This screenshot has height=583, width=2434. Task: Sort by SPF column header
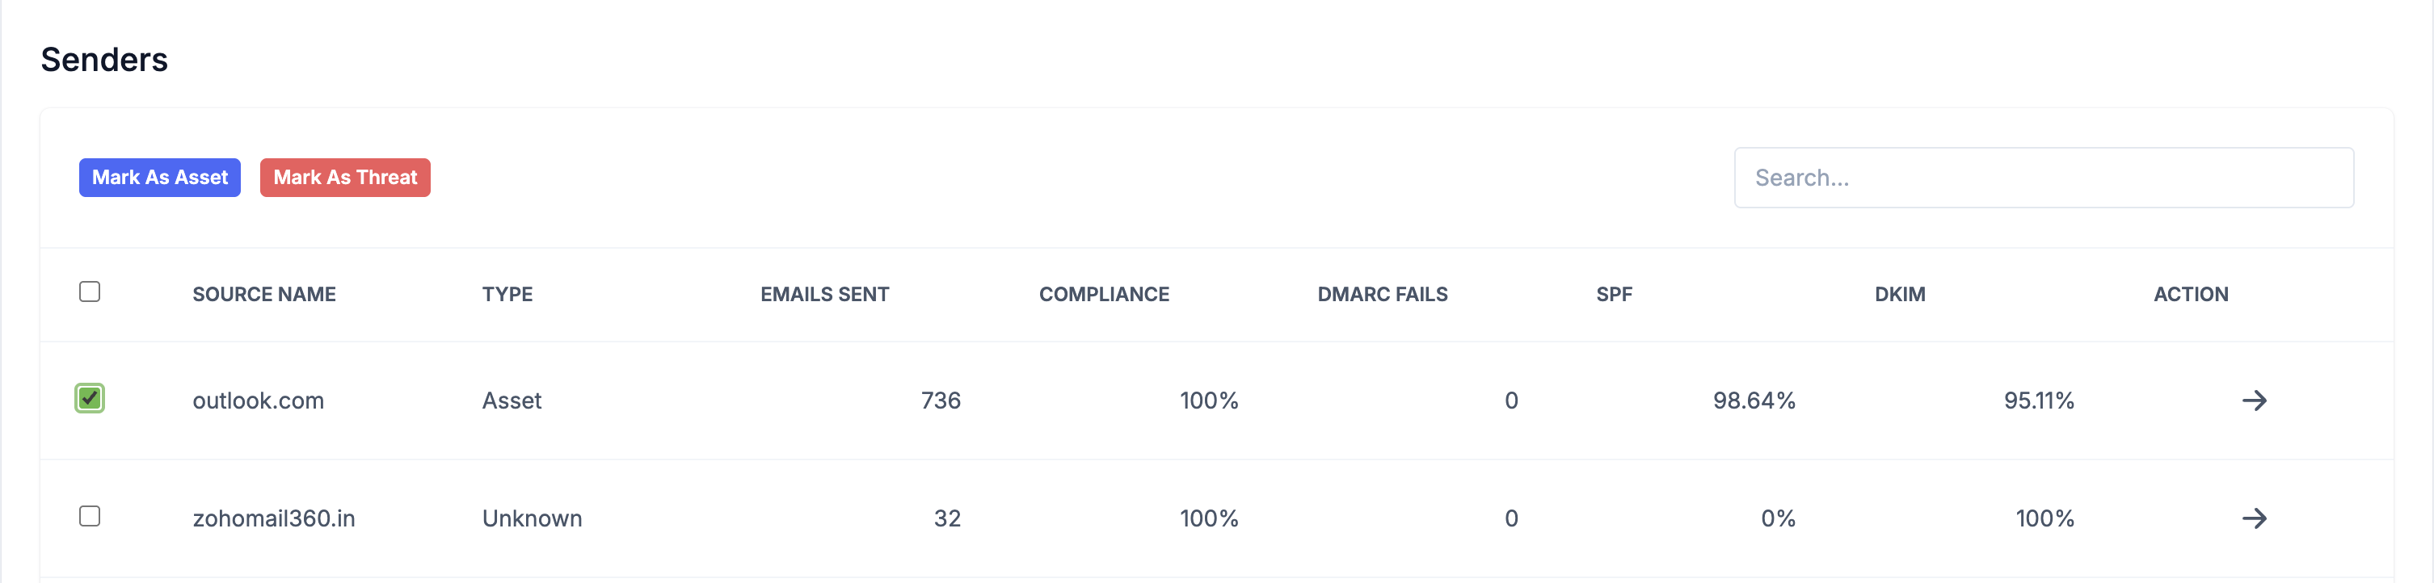[1614, 295]
